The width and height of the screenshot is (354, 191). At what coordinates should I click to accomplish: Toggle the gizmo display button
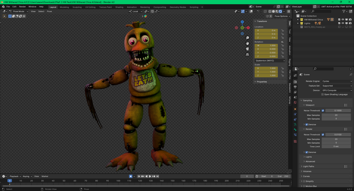point(243,11)
